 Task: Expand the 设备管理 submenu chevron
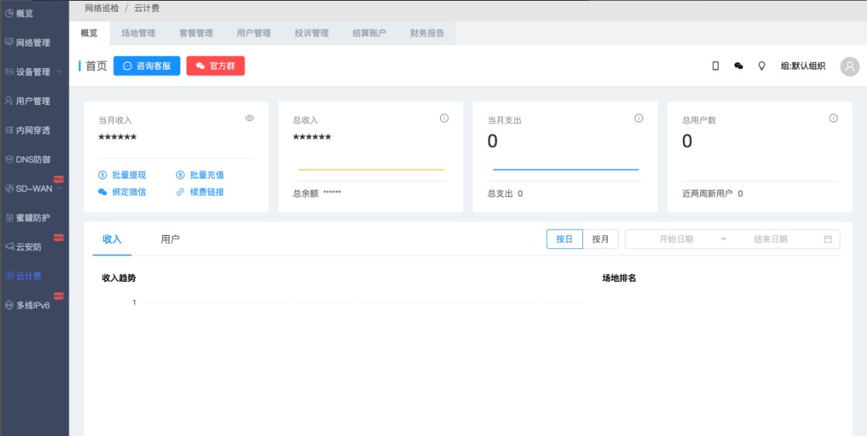click(59, 72)
